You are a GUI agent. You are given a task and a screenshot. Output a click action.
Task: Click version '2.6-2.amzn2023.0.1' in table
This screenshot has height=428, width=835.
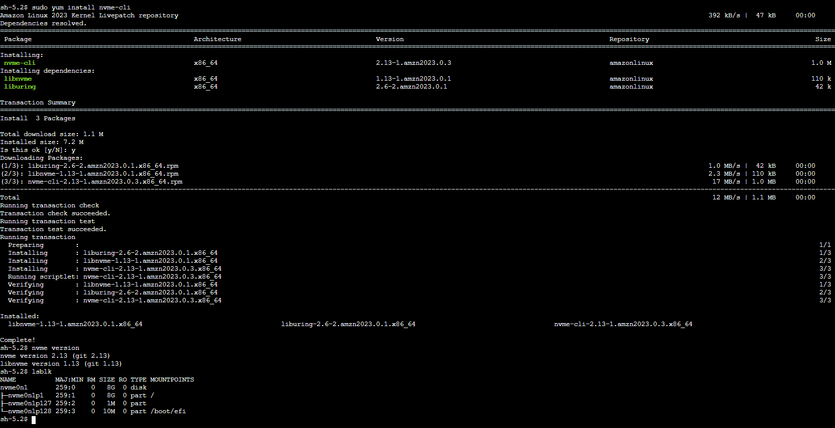[412, 87]
